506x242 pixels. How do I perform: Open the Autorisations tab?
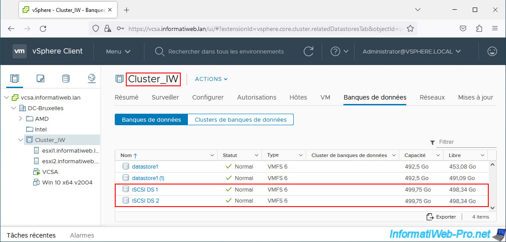257,97
